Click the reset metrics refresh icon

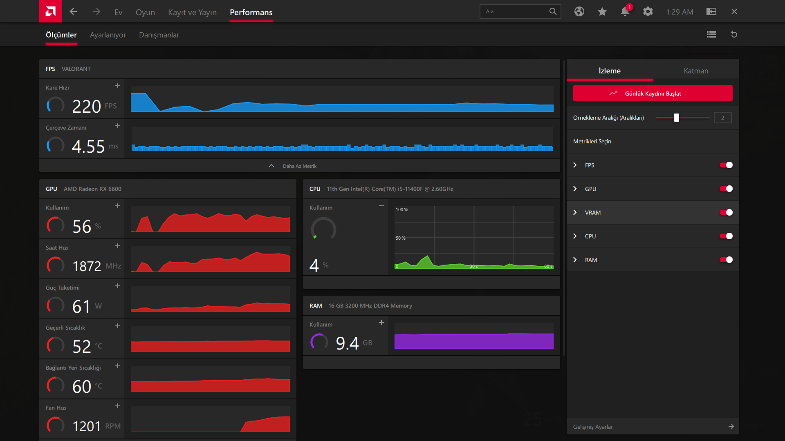(734, 35)
